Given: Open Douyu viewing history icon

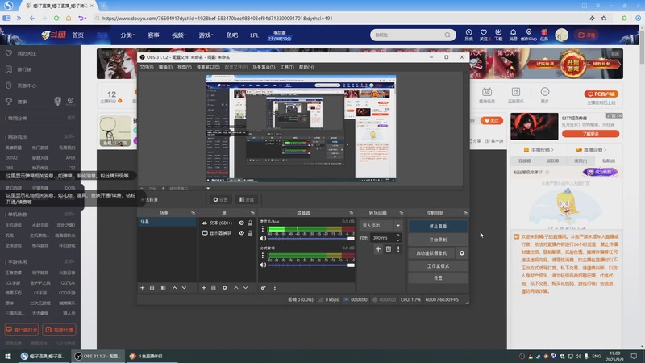Looking at the screenshot, I should click(468, 35).
